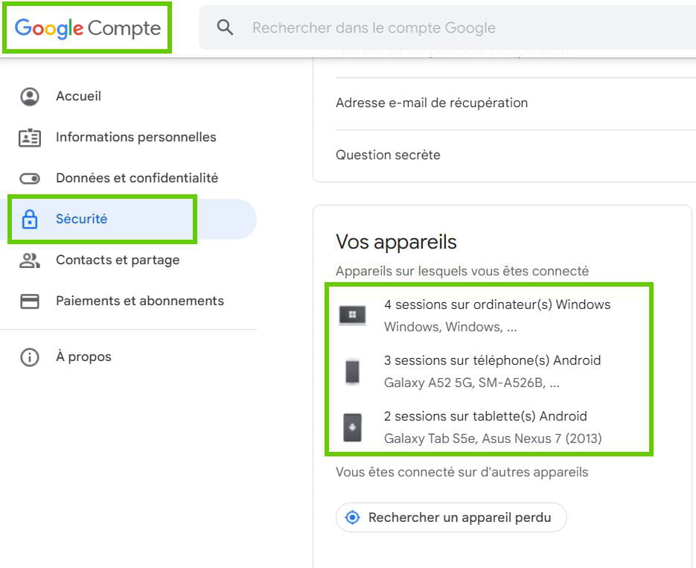
Task: Click the Informations personnelles ID card icon
Action: [30, 138]
